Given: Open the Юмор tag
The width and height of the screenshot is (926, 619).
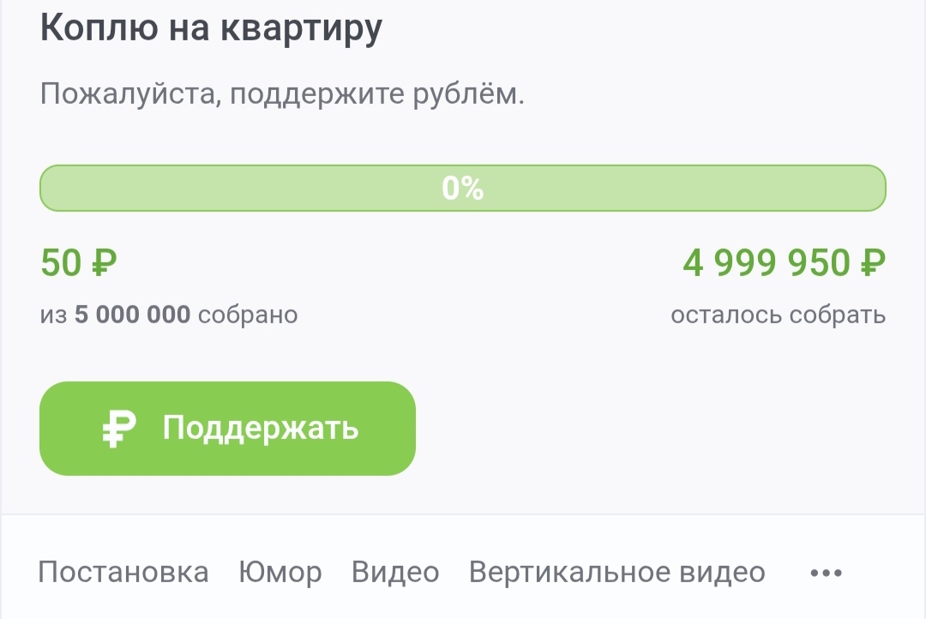Looking at the screenshot, I should 280,573.
